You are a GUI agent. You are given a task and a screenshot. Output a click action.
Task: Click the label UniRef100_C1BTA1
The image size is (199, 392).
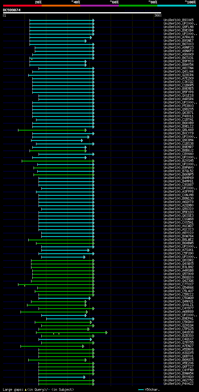(x=178, y=119)
